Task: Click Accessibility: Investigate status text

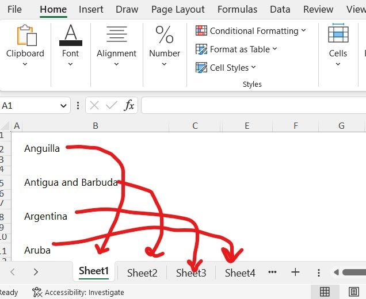Action: (84, 293)
